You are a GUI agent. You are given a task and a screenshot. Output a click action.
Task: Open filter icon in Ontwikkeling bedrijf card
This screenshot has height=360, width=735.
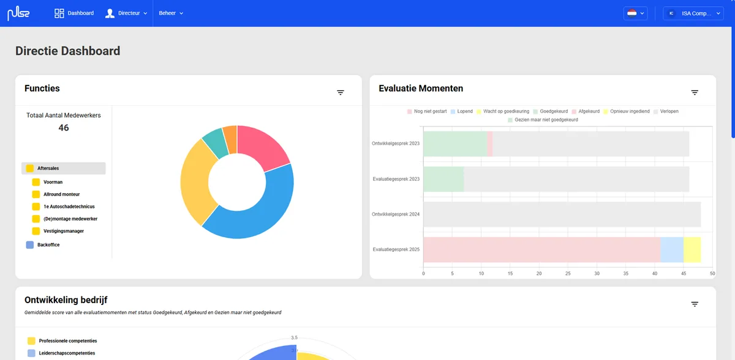pos(695,304)
